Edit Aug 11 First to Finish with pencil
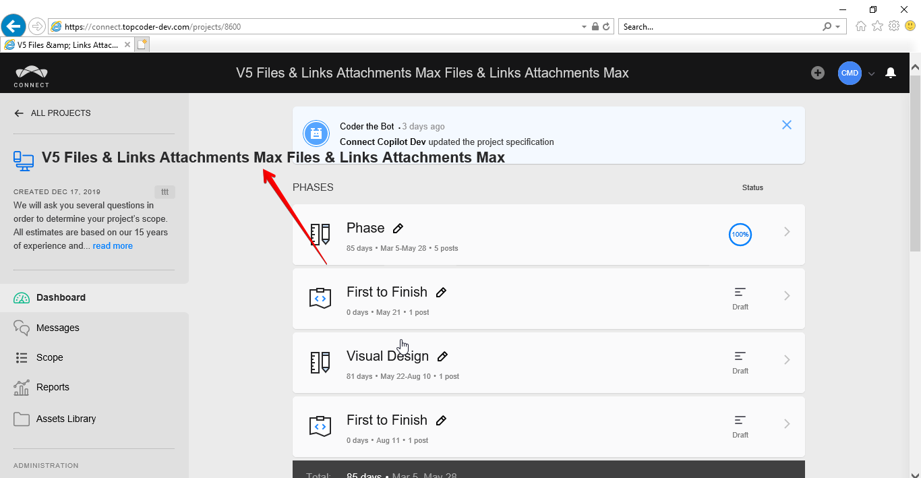The image size is (921, 478). pyautogui.click(x=441, y=421)
